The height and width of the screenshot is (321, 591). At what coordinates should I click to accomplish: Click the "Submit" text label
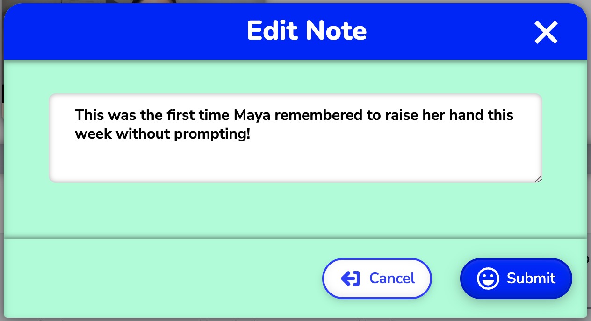click(x=531, y=279)
